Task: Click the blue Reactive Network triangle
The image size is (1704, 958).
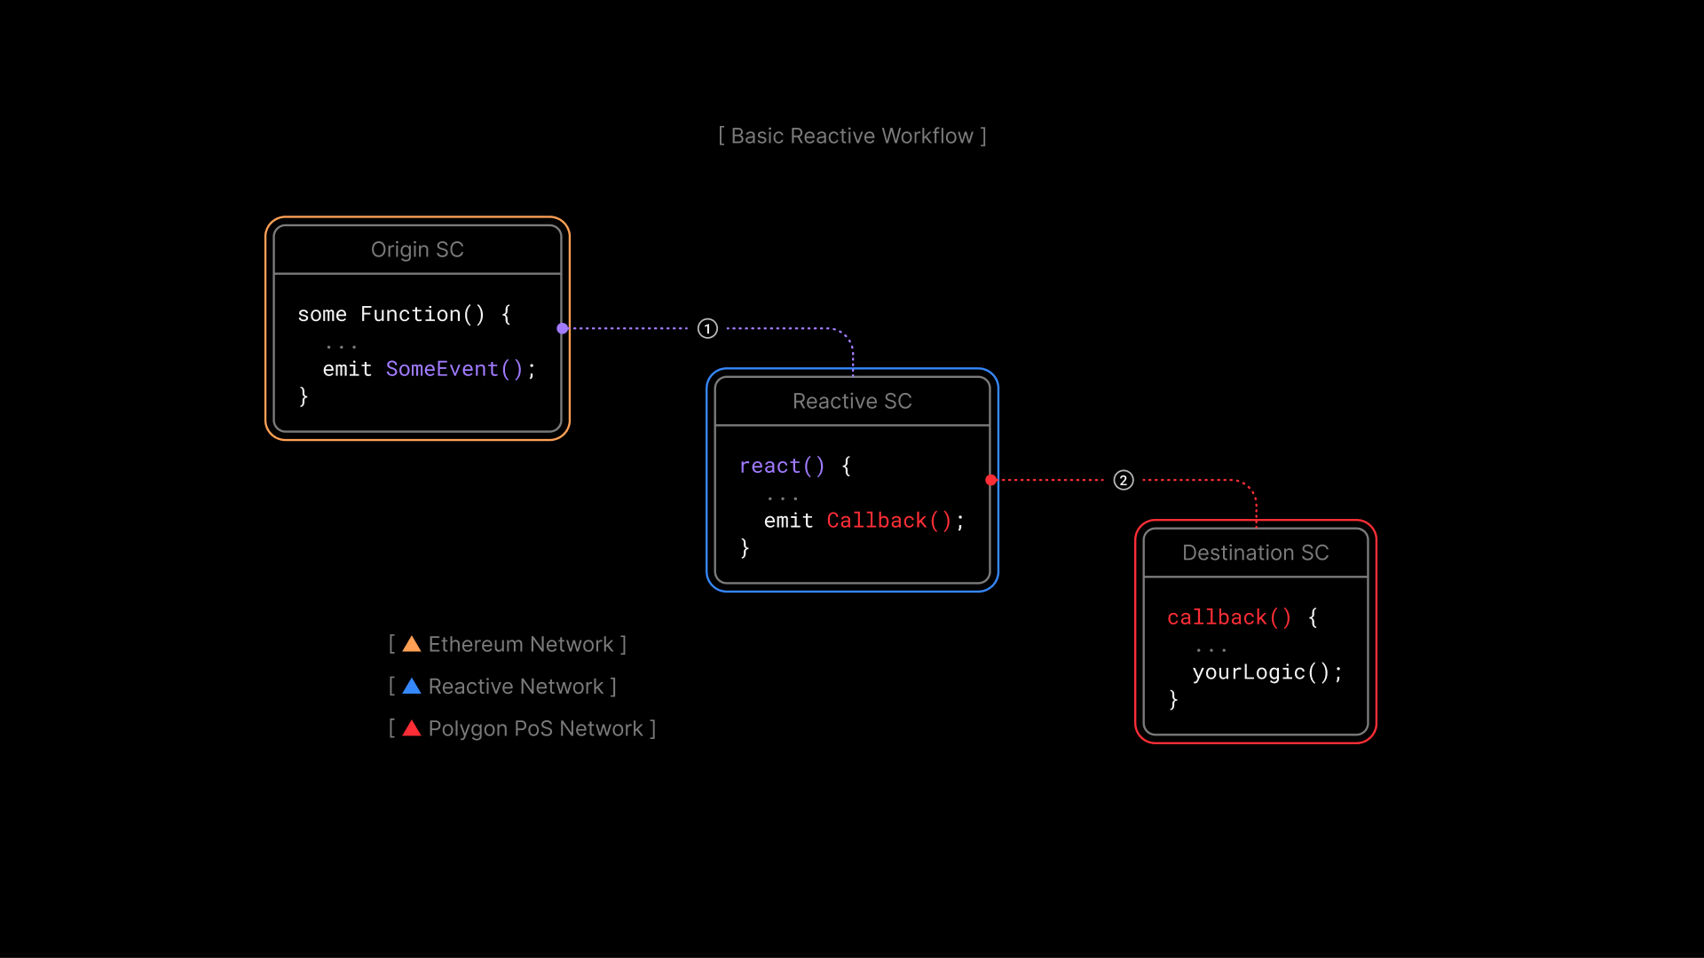Action: pos(411,687)
